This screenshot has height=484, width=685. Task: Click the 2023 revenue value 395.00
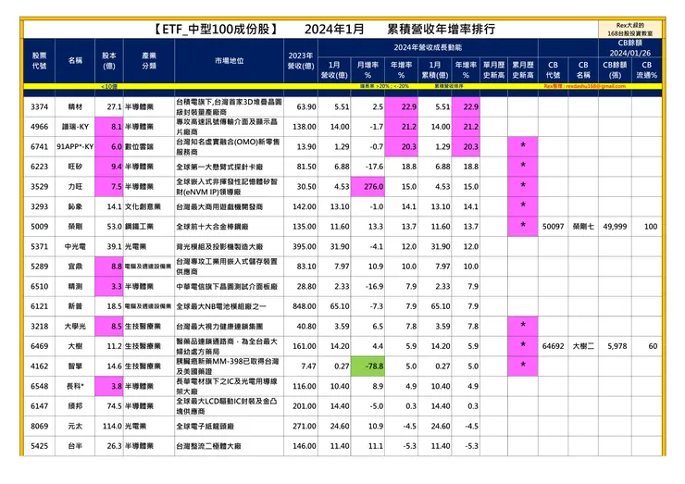[x=305, y=246]
